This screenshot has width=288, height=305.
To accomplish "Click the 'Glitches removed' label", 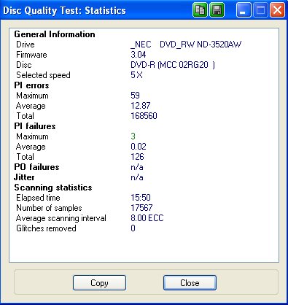I will [x=46, y=228].
